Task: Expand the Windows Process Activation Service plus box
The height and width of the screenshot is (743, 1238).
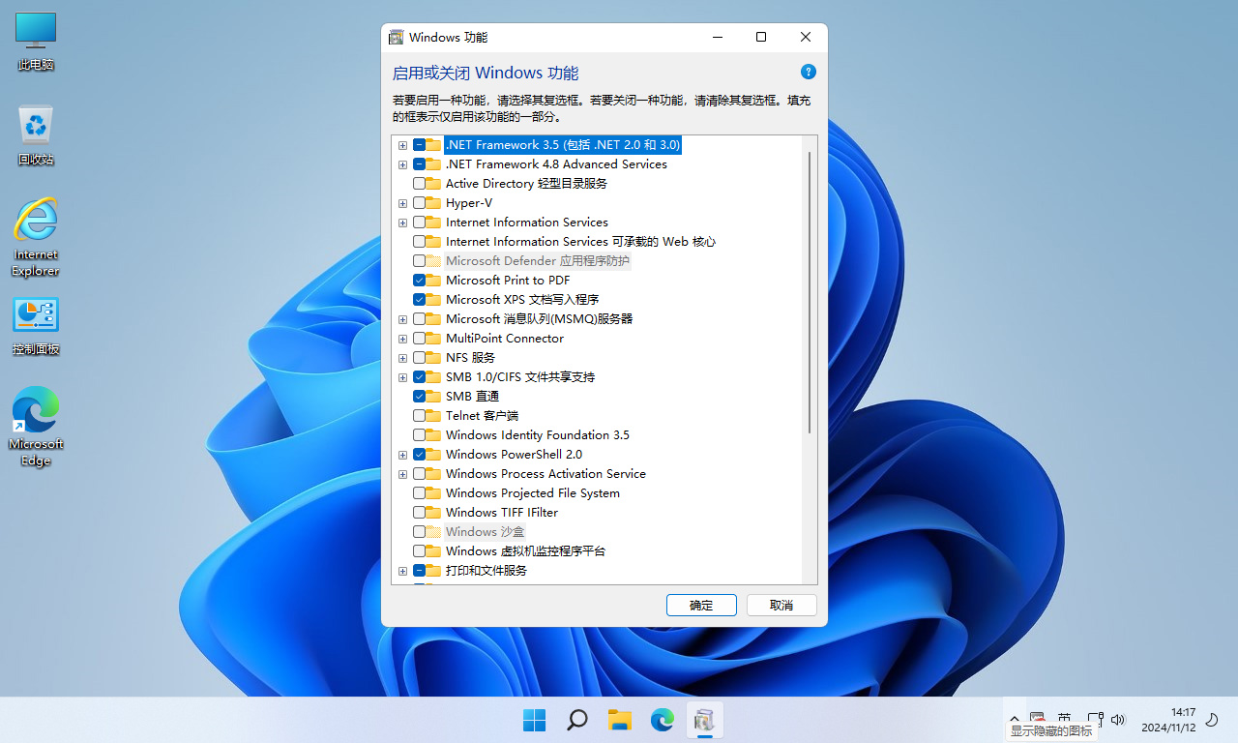Action: pos(402,474)
